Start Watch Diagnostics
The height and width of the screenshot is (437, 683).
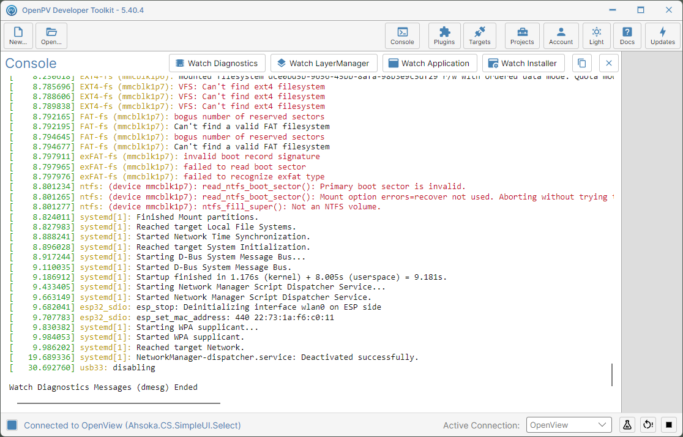pyautogui.click(x=217, y=63)
